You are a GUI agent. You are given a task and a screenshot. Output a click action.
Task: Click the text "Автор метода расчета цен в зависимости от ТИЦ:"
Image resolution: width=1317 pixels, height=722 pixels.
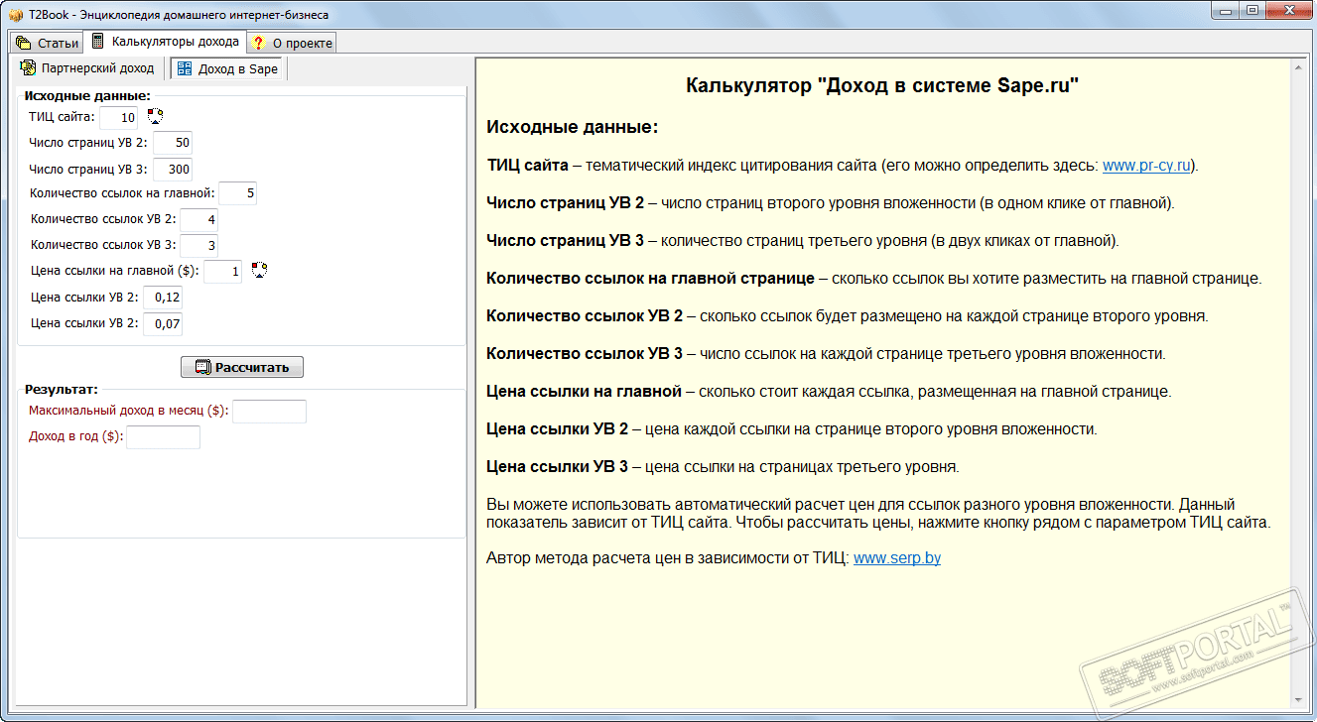tap(668, 558)
